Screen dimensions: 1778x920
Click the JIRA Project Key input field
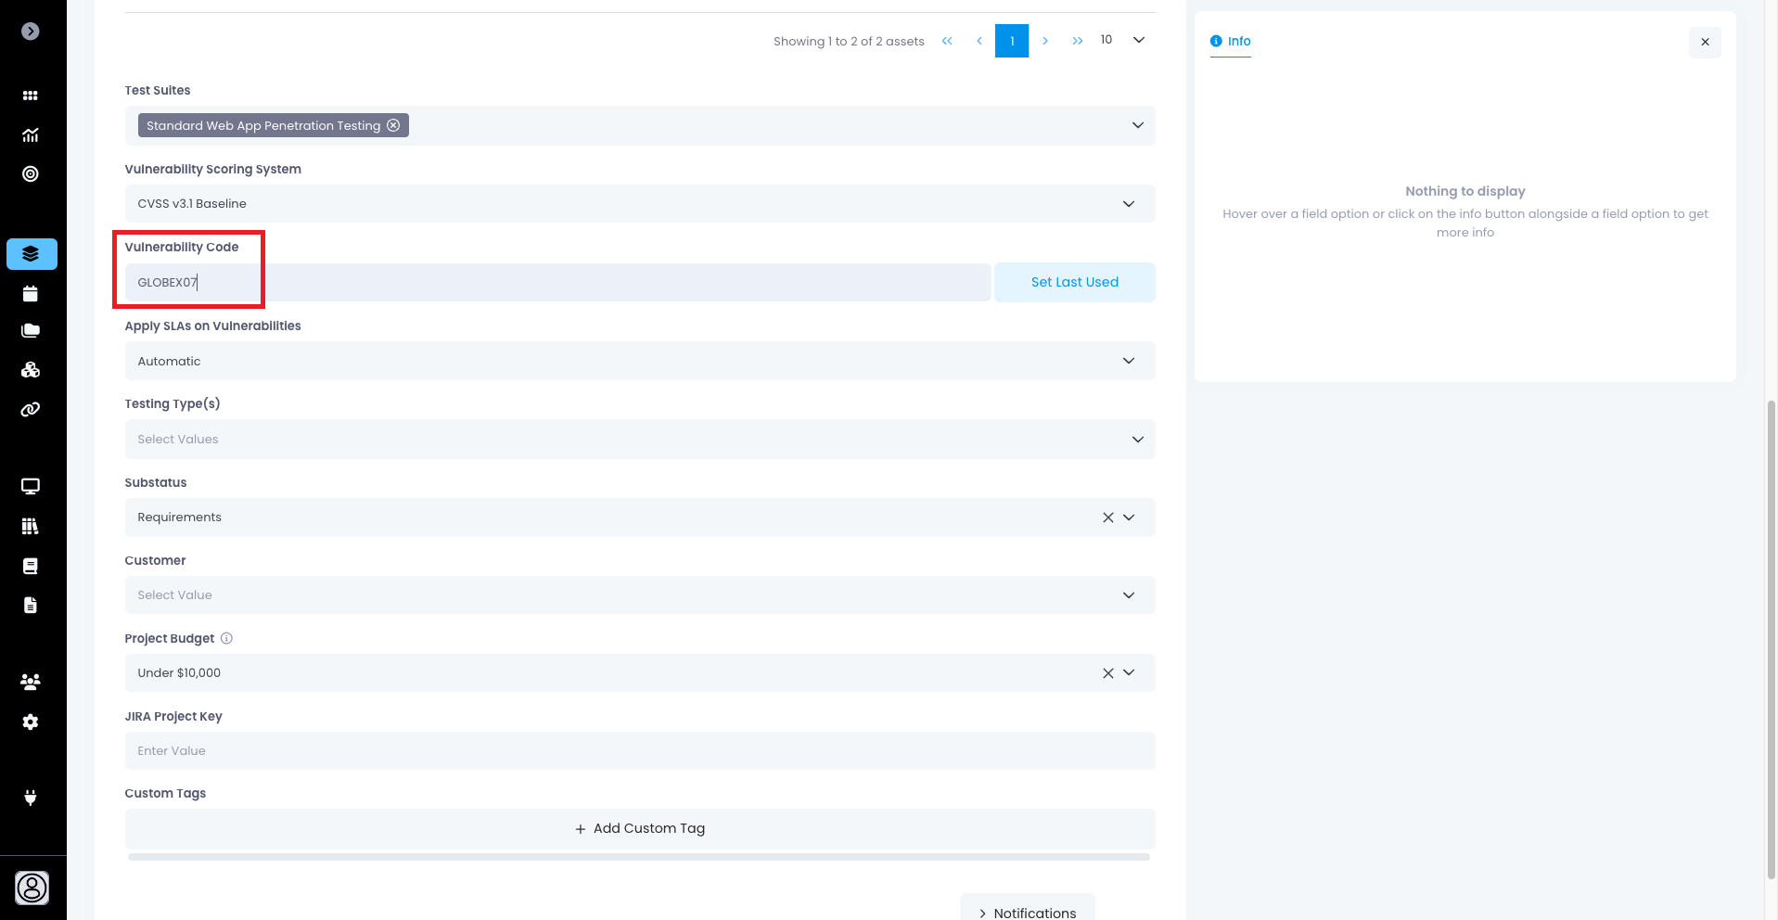coord(639,751)
